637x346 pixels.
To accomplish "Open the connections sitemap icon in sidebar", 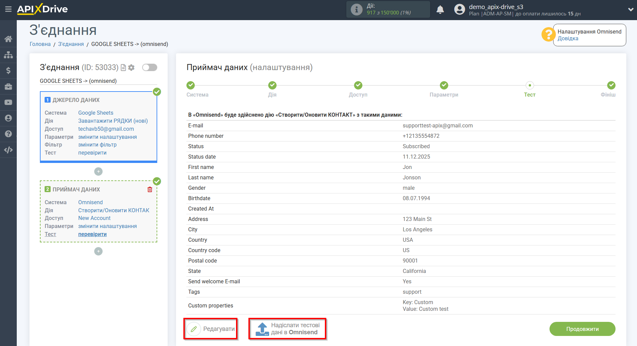I will point(8,55).
